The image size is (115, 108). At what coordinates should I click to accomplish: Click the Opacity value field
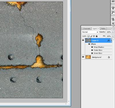pyautogui.click(x=109, y=32)
